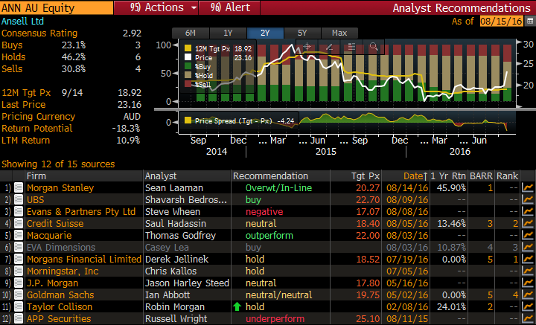Open the chart table view icon
Viewport: 536px width, 325px height.
(x=351, y=47)
